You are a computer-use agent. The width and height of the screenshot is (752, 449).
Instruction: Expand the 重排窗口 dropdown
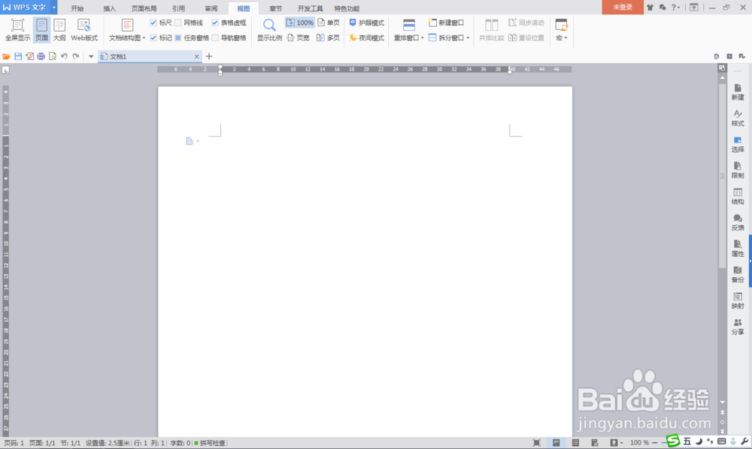click(x=422, y=38)
